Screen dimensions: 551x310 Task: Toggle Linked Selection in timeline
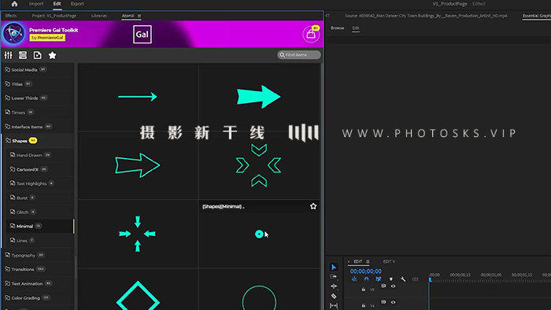(x=379, y=279)
